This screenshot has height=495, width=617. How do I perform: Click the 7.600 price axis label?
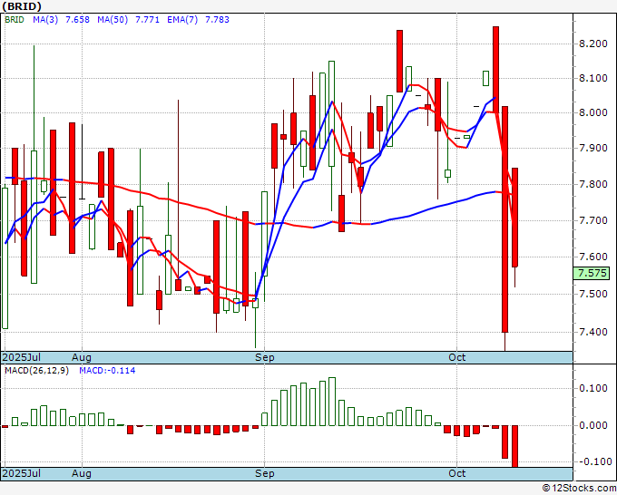point(593,257)
